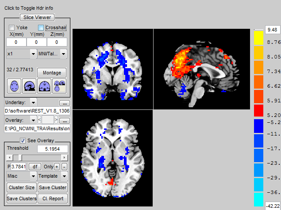Click the Cluster Size button

(x=22, y=187)
